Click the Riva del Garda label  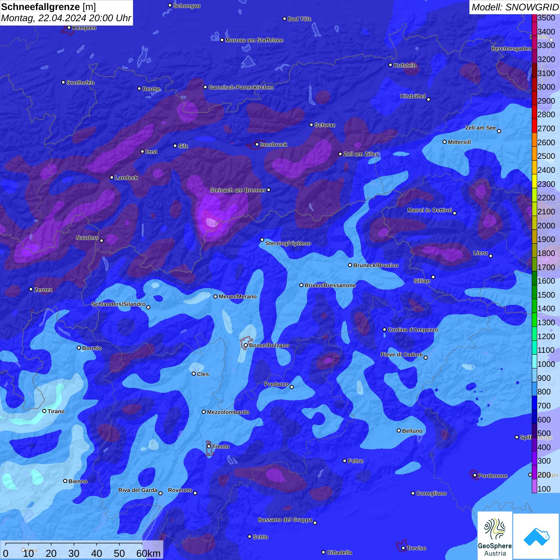(x=138, y=490)
